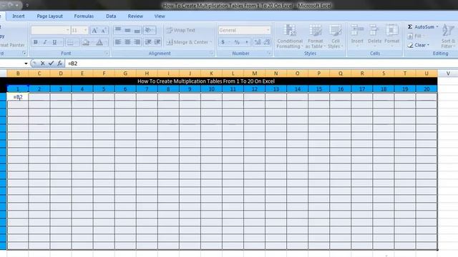This screenshot has width=458, height=257.
Task: Apply Percent Style icon
Action: pyautogui.click(x=237, y=42)
